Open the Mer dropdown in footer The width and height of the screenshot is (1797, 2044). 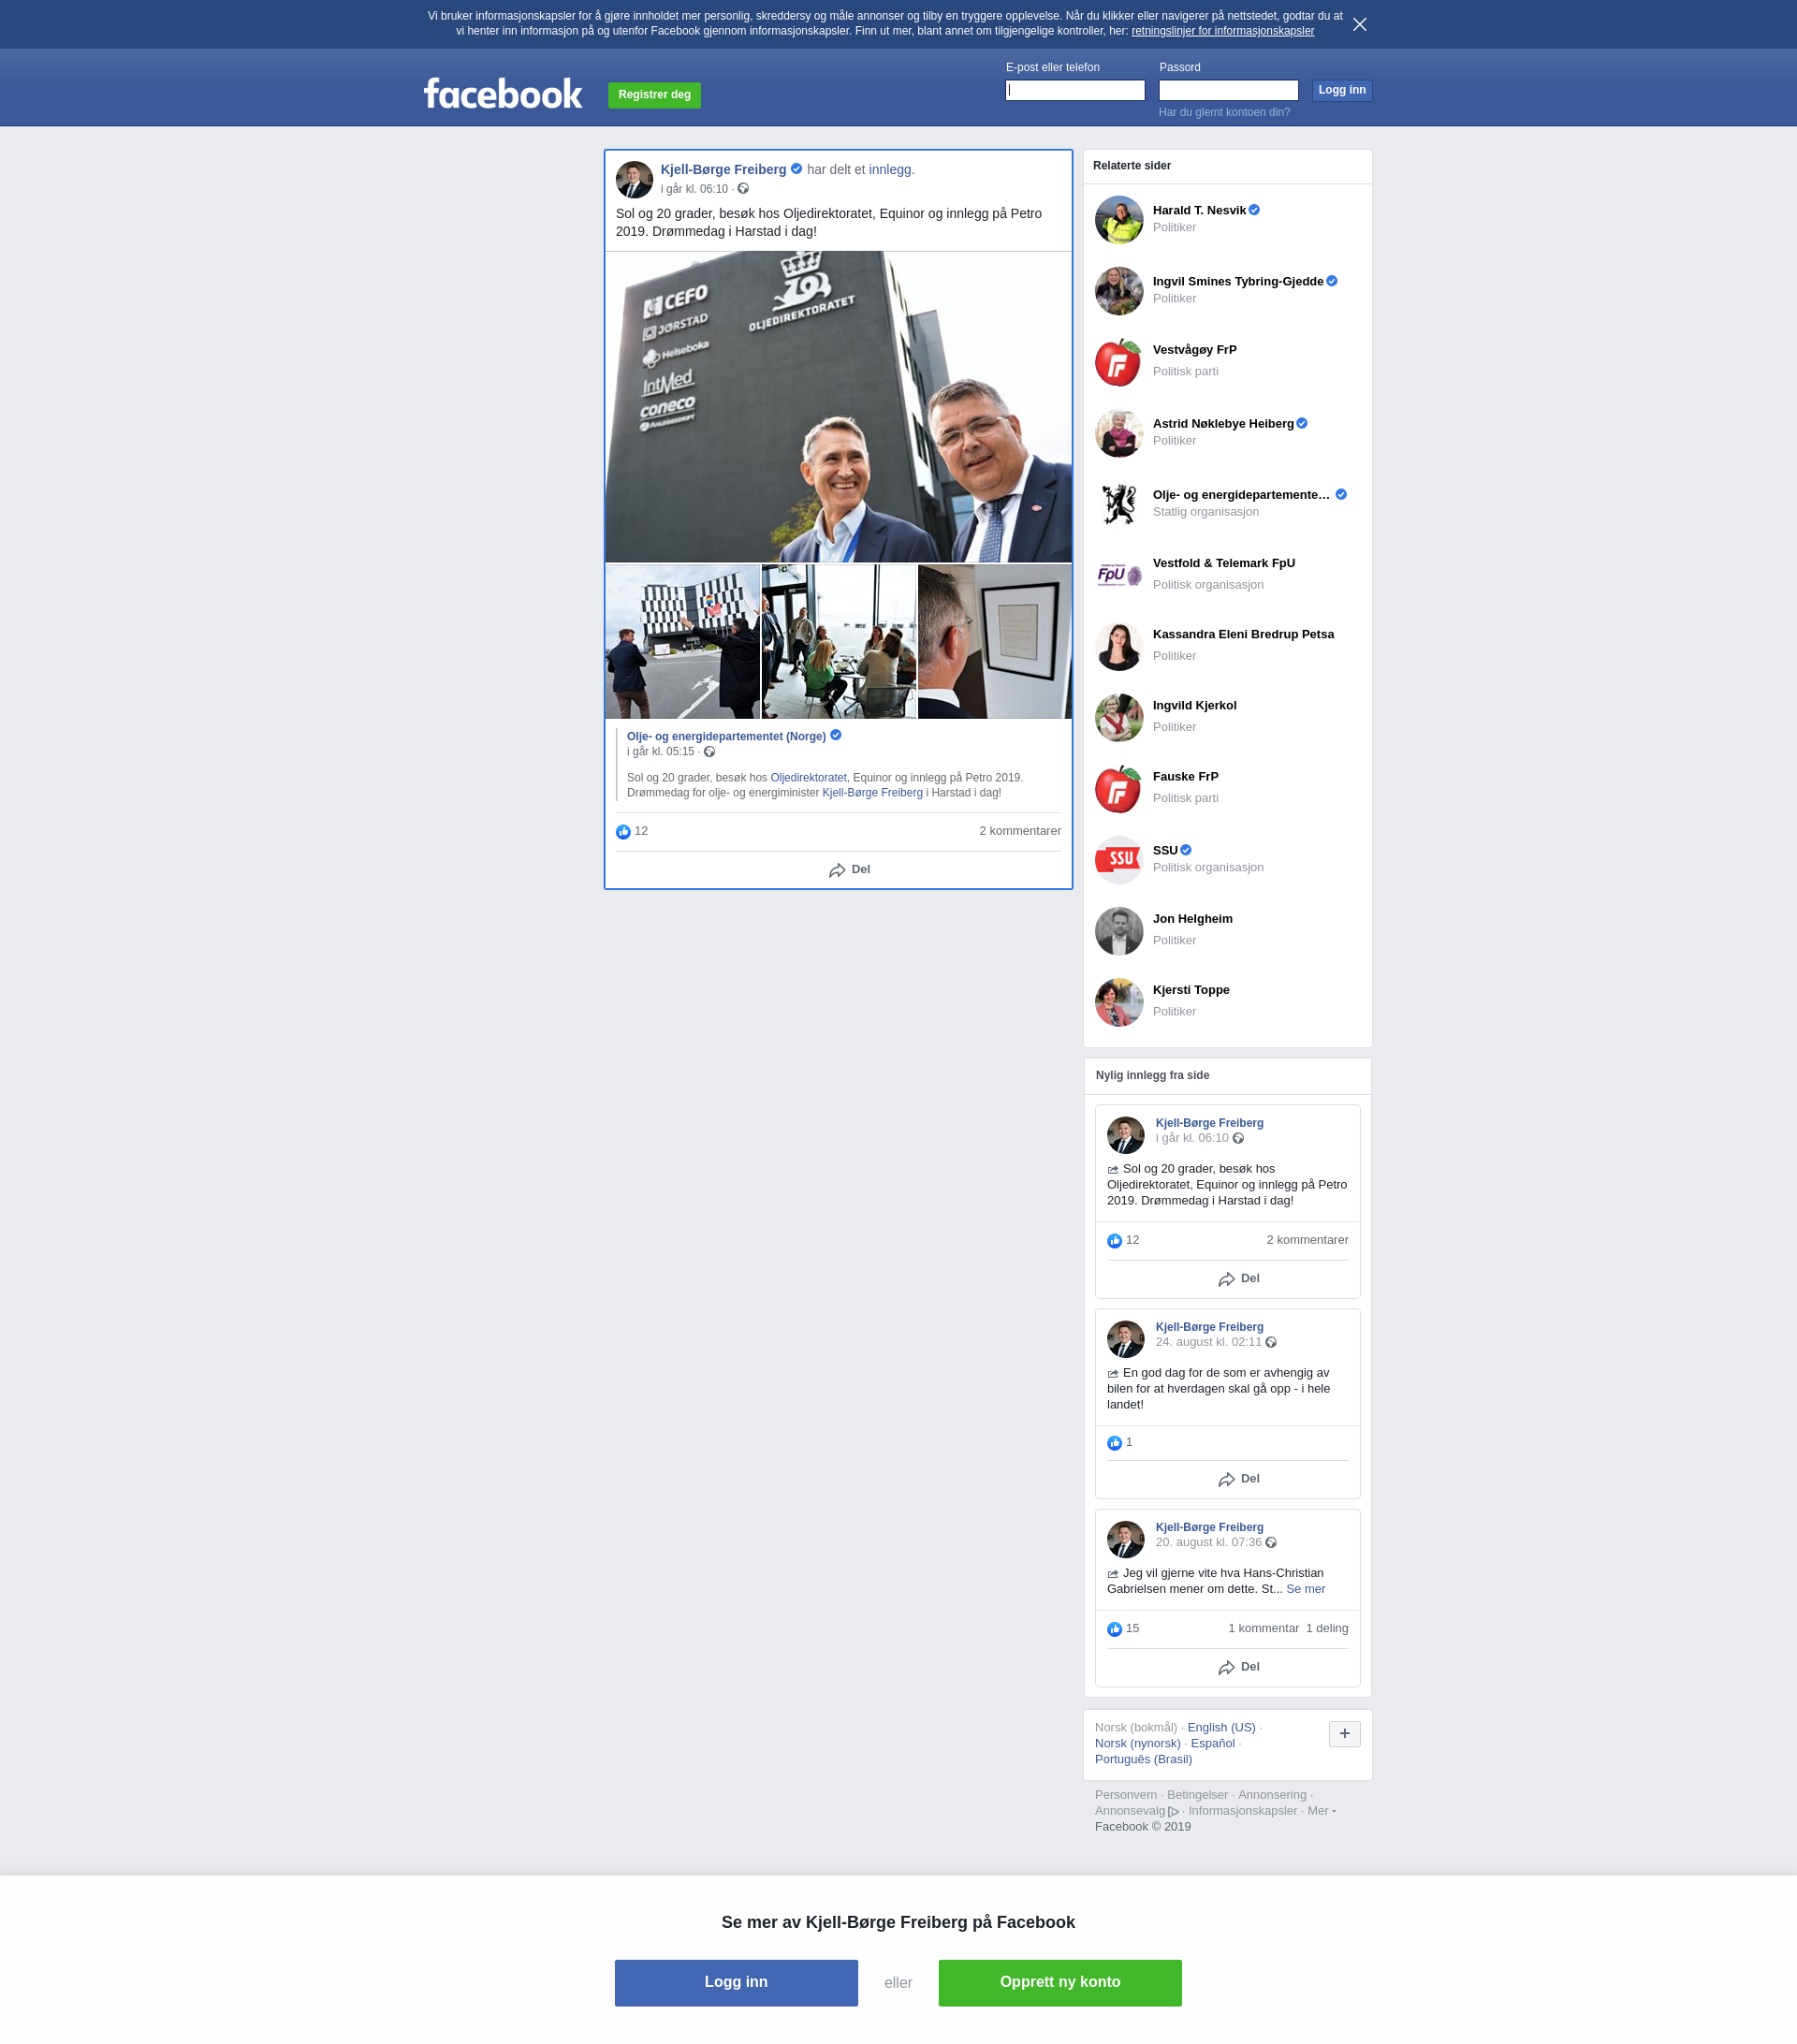point(1321,1811)
